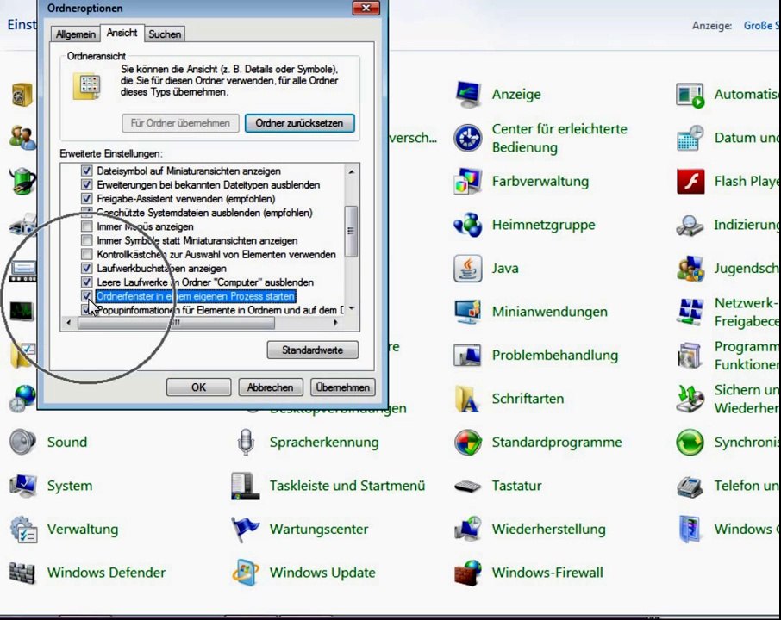Open the Datum und Uhrzeit calendar icon
This screenshot has height=620, width=781.
point(690,138)
